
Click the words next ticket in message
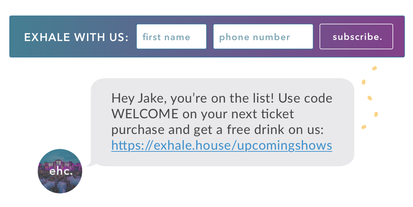coord(262,114)
